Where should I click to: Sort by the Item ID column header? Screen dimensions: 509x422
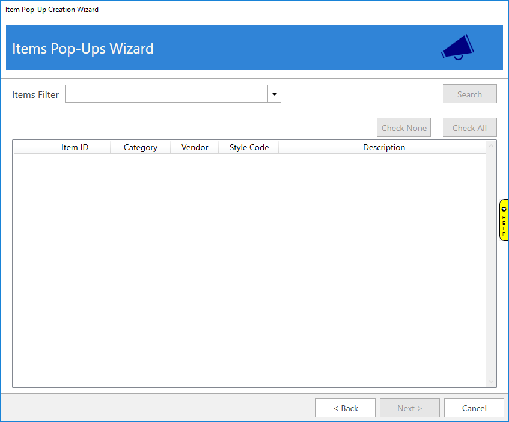[x=75, y=148]
